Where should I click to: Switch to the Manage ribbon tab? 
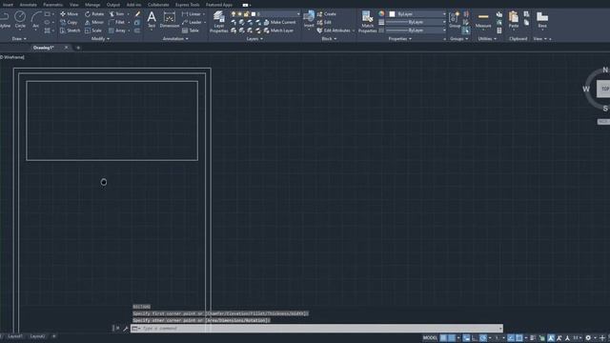click(92, 5)
